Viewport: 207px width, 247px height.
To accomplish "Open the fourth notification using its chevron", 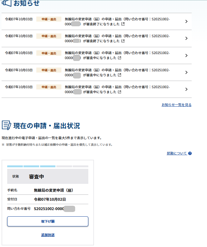I will pyautogui.click(x=186, y=72).
